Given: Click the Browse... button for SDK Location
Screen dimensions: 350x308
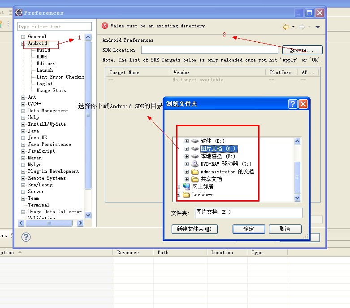Looking at the screenshot, I should click(x=302, y=50).
